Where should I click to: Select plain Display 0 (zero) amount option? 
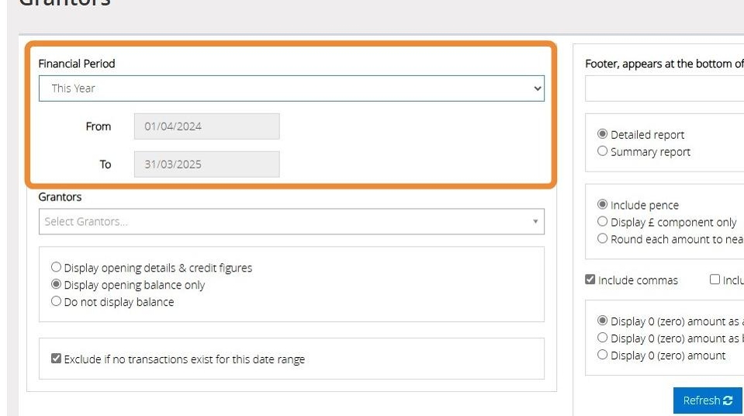click(x=602, y=355)
